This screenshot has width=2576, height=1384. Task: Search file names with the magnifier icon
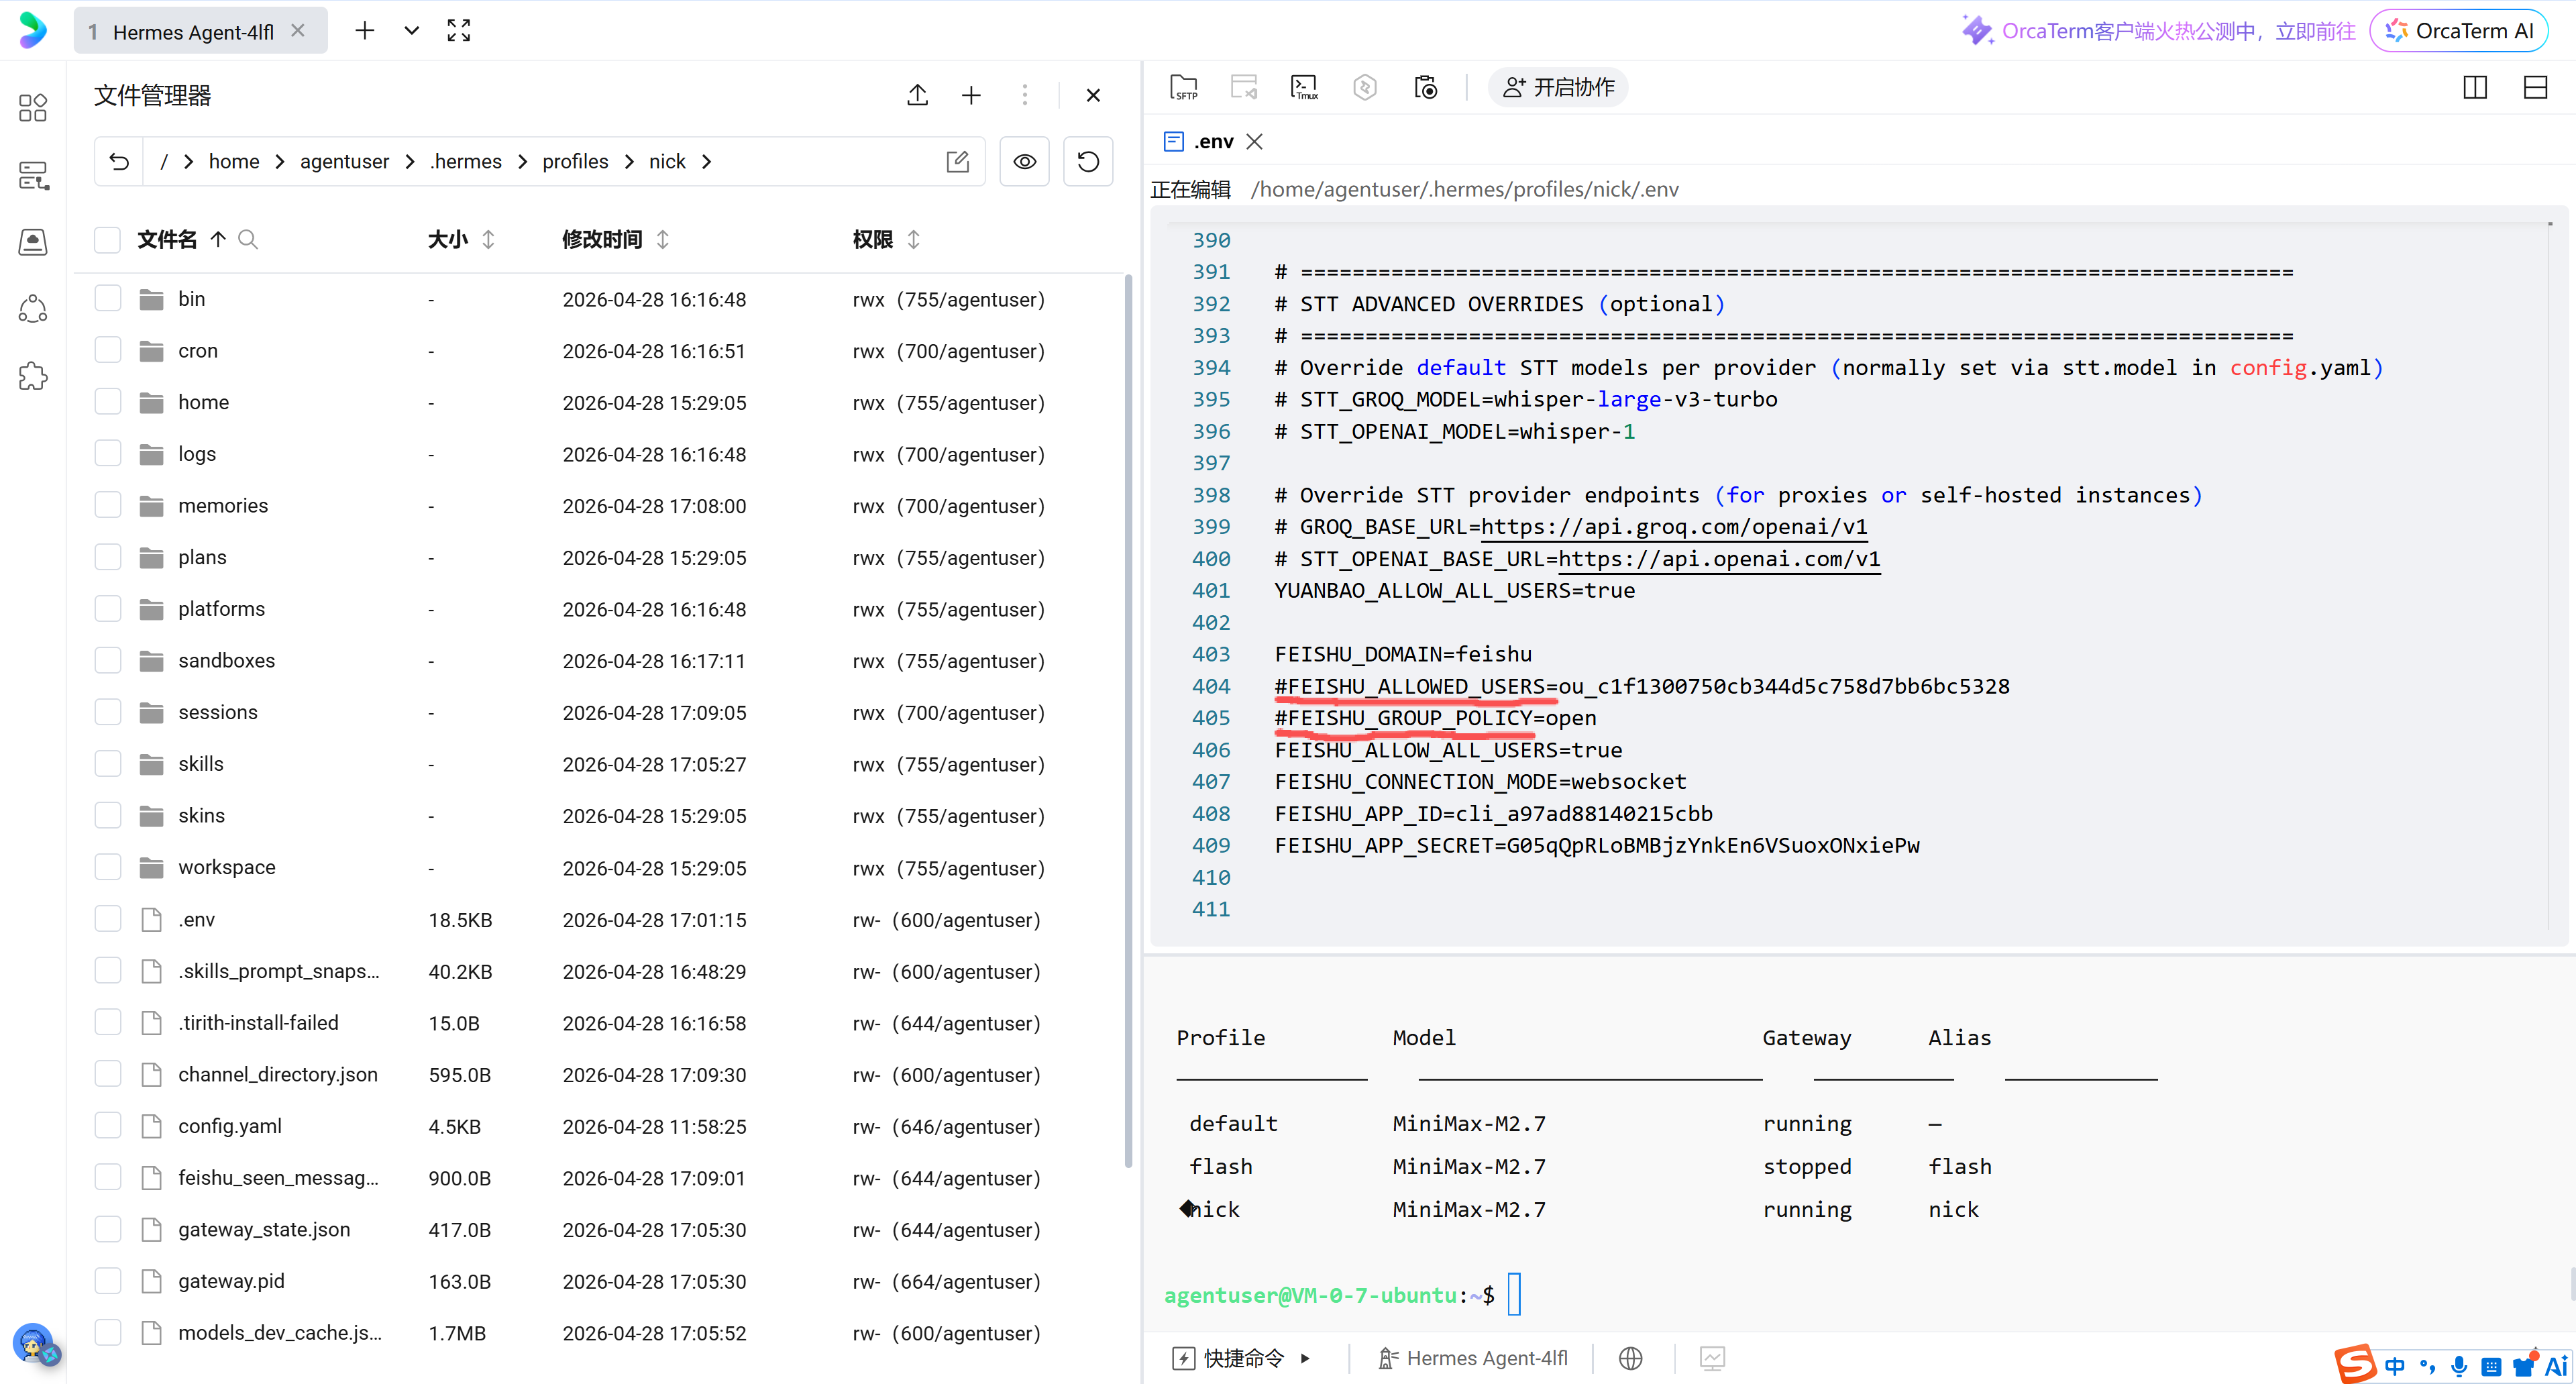(x=248, y=239)
